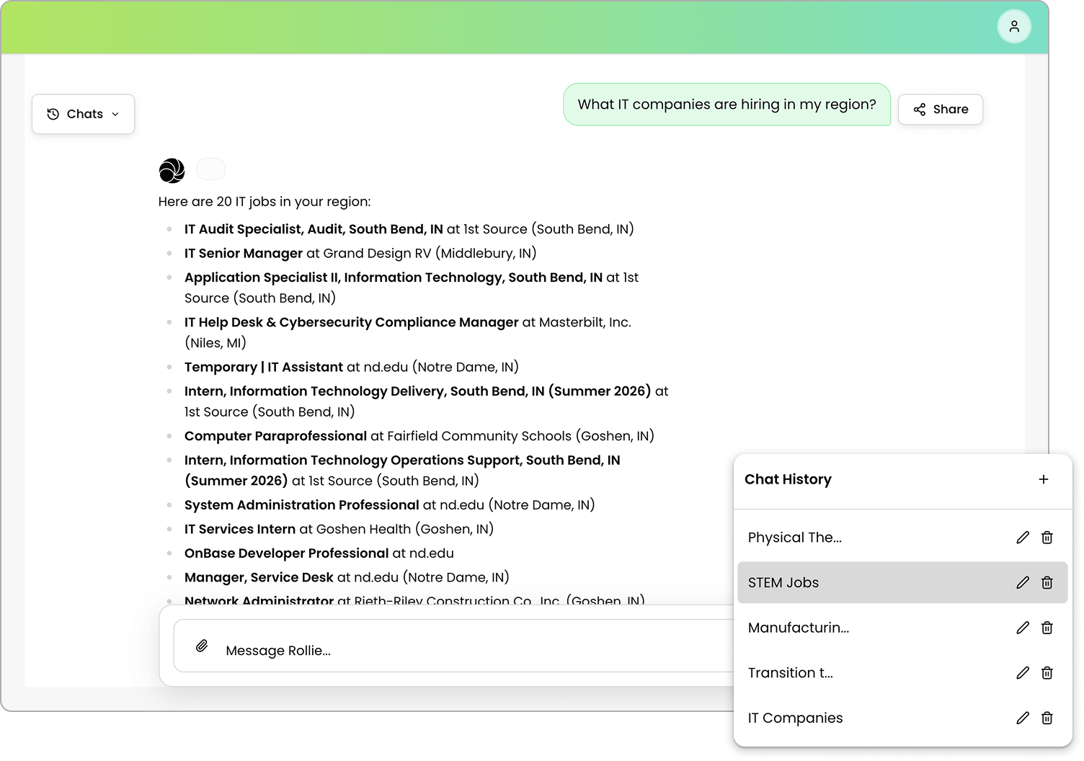The width and height of the screenshot is (1084, 761).
Task: Click the trash icon beside IT Companies
Action: pos(1047,718)
